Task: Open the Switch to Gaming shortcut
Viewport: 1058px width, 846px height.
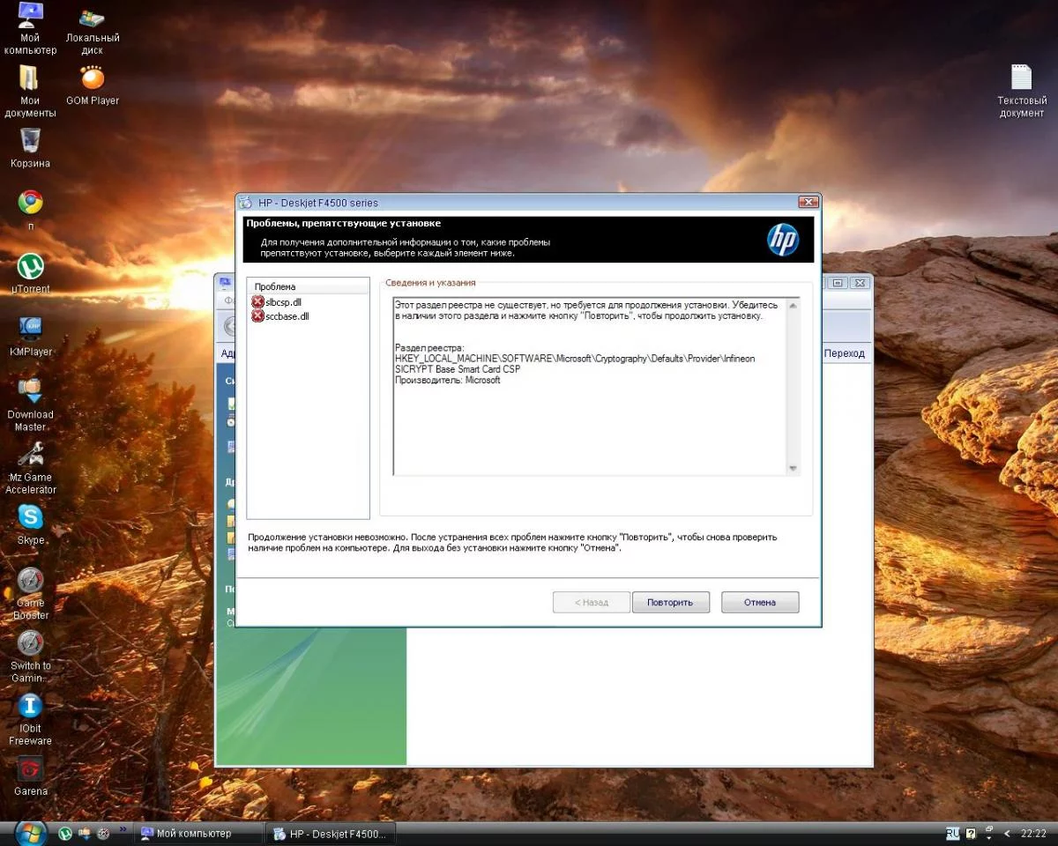Action: [x=31, y=656]
